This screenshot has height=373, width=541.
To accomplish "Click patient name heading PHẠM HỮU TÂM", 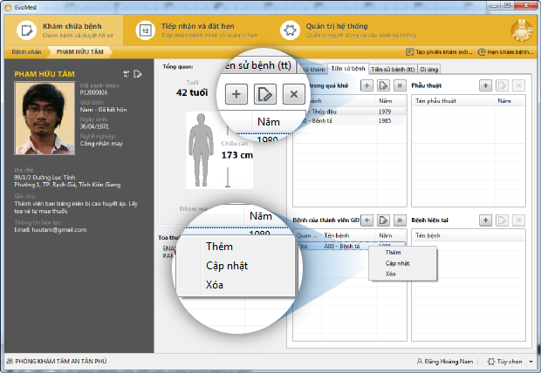I will (45, 74).
